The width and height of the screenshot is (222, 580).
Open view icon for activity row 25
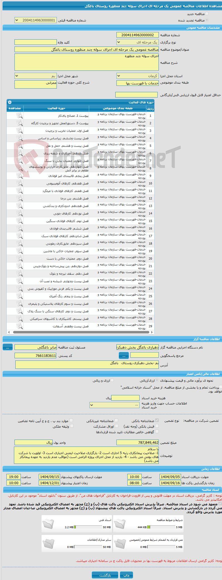click(19, 296)
